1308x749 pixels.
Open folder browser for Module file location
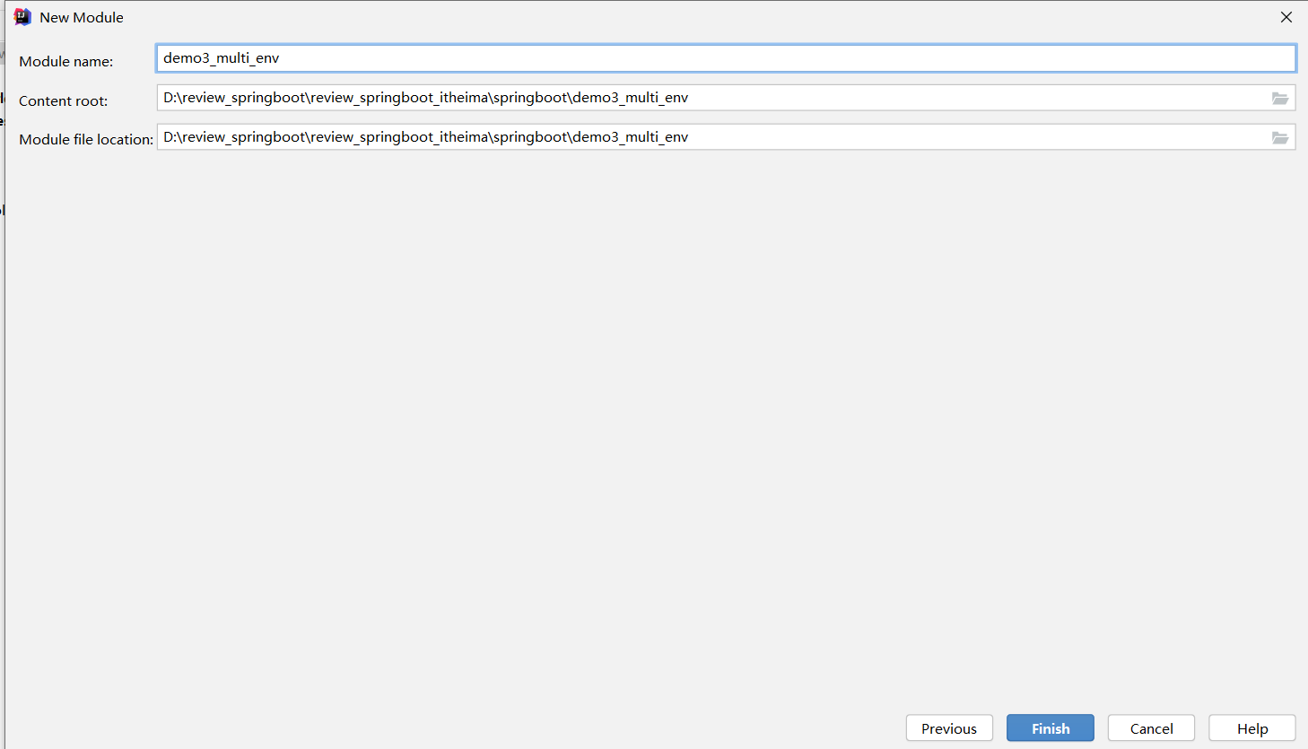point(1279,137)
